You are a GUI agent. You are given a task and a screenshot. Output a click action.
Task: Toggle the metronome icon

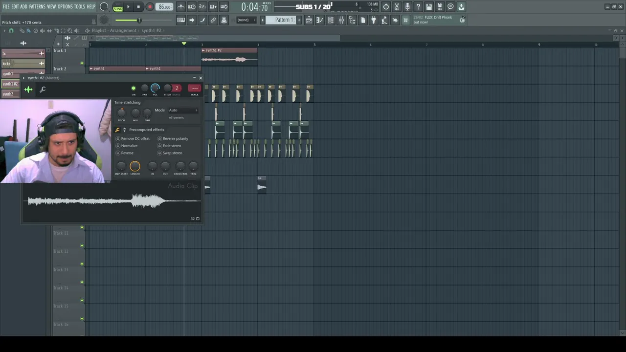181,7
